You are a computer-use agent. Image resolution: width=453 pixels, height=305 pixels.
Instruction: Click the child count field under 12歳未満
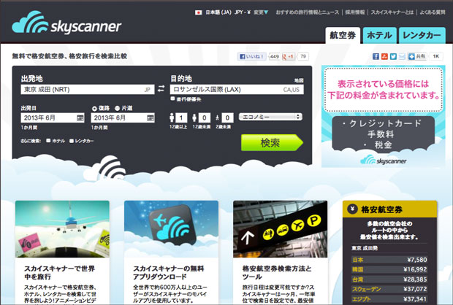(x=205, y=117)
